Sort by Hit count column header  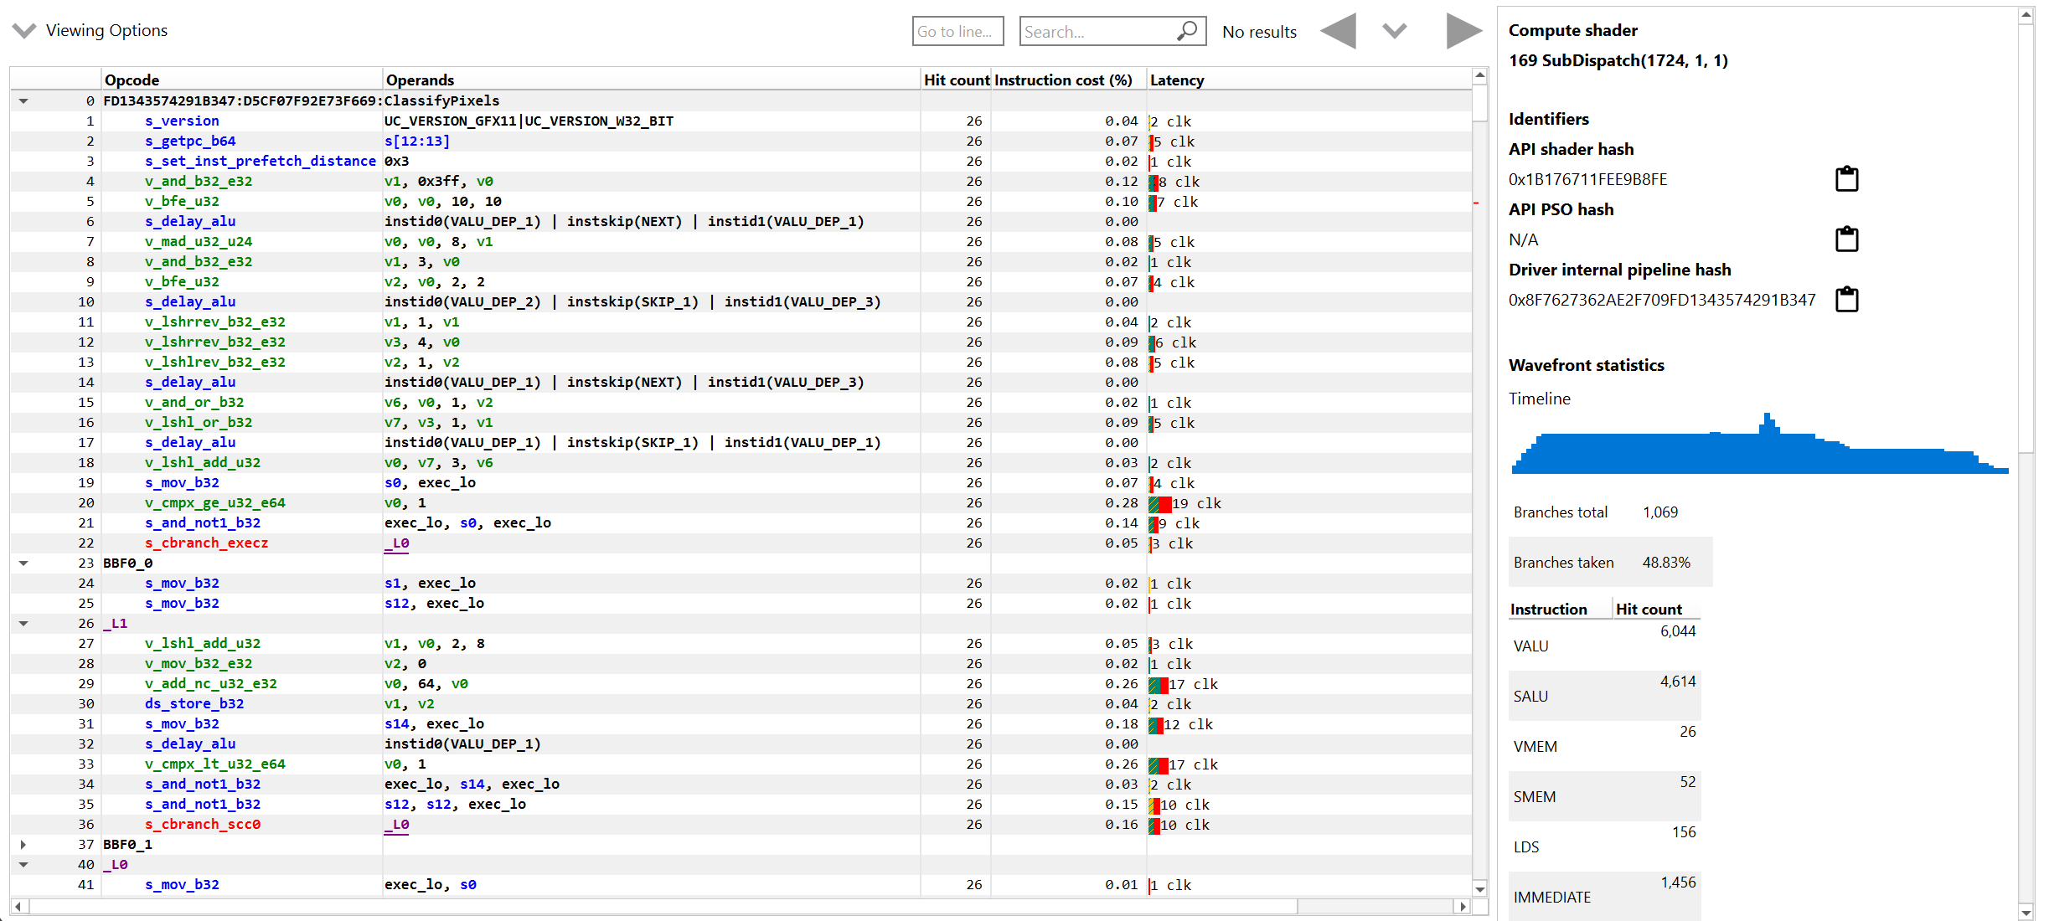point(956,80)
